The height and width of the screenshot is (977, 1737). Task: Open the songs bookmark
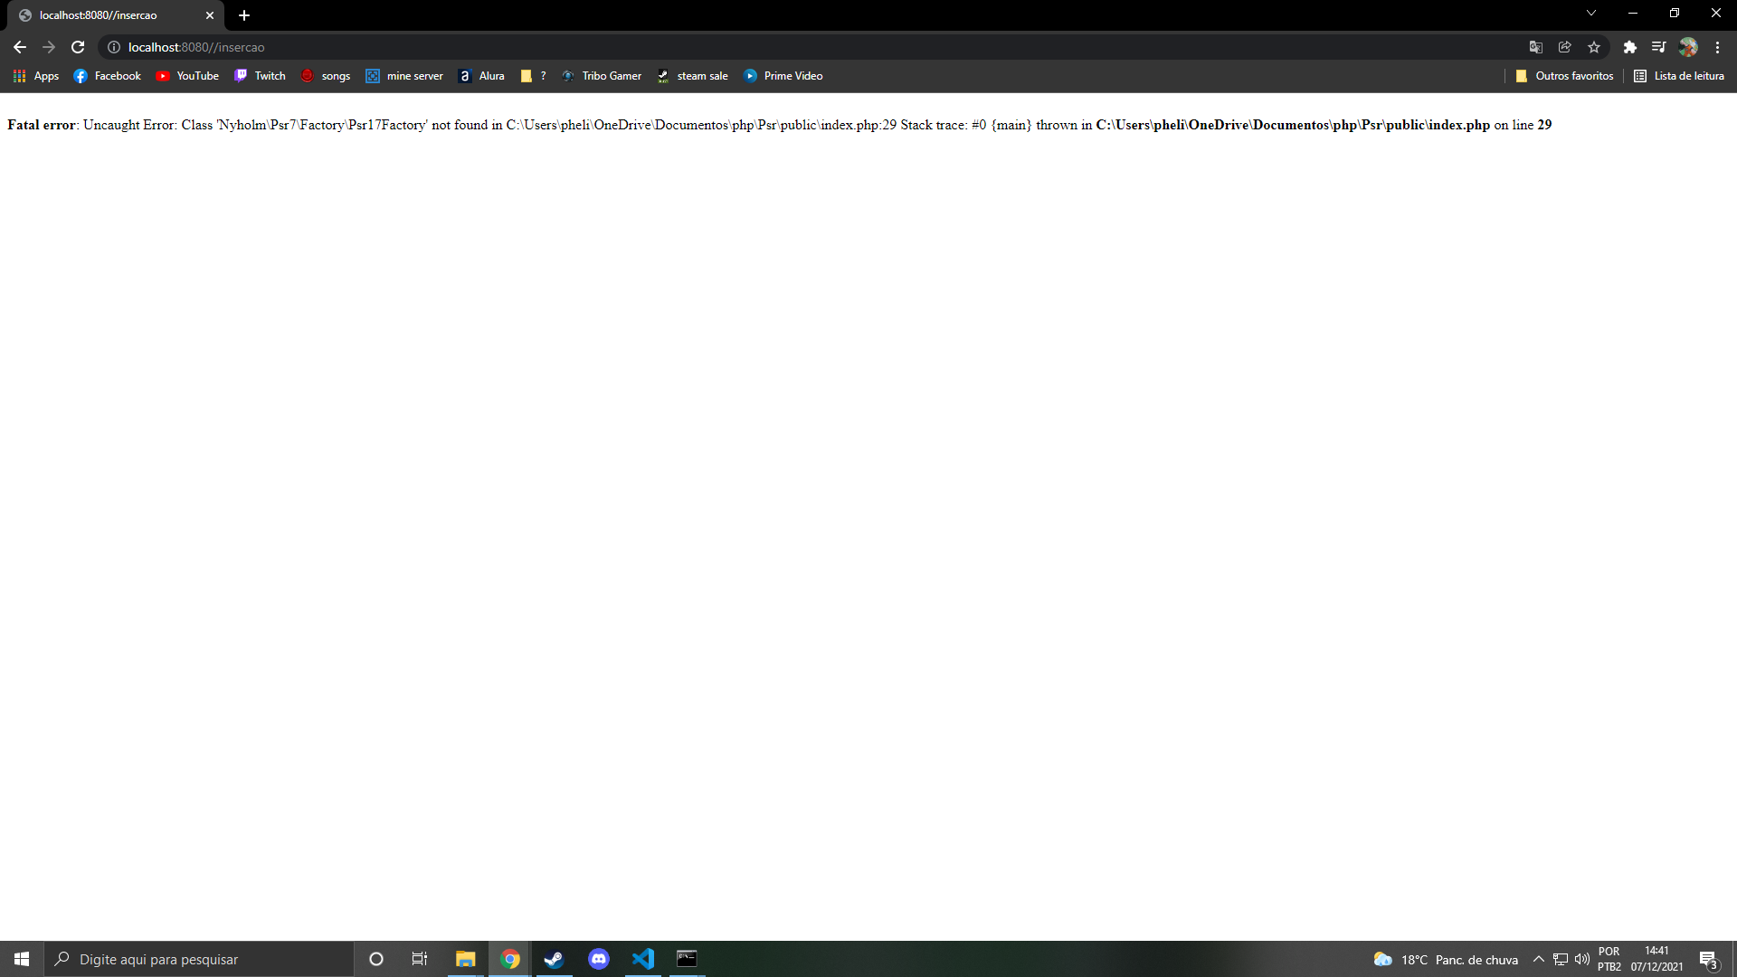point(326,76)
